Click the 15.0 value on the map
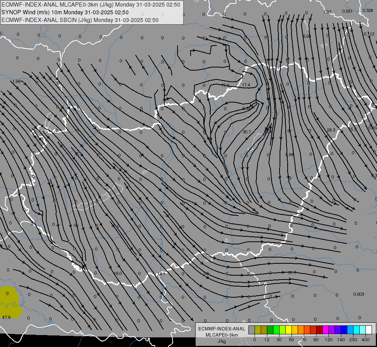377x347 pixels. click(225, 85)
